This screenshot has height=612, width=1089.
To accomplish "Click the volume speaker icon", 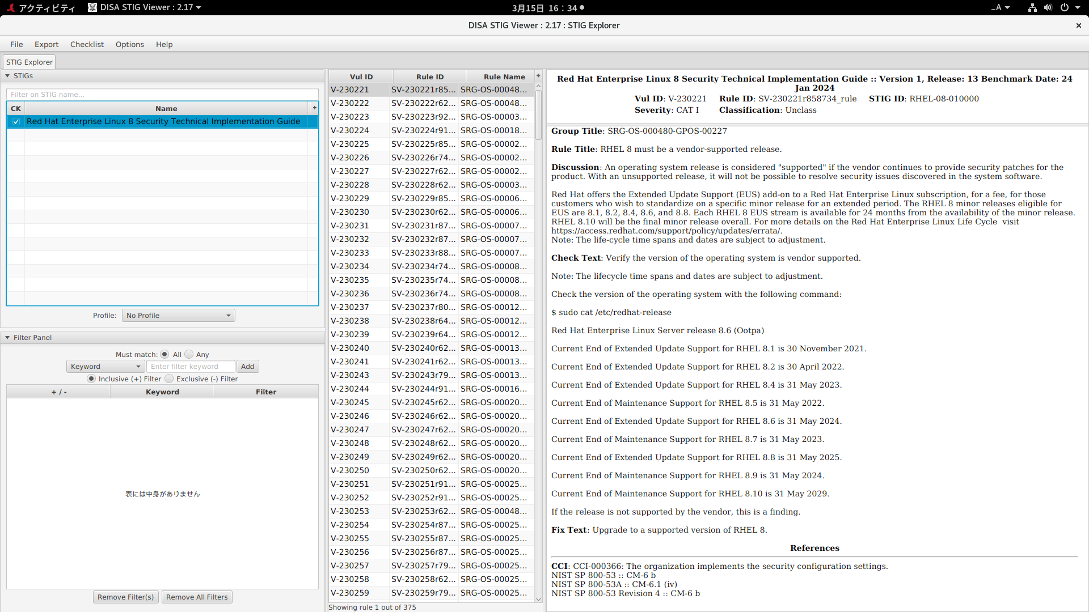I will pyautogui.click(x=1048, y=8).
